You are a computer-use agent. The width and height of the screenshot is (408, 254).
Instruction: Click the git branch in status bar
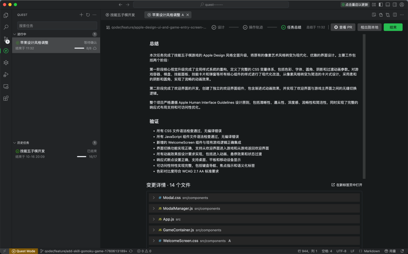click(83, 251)
